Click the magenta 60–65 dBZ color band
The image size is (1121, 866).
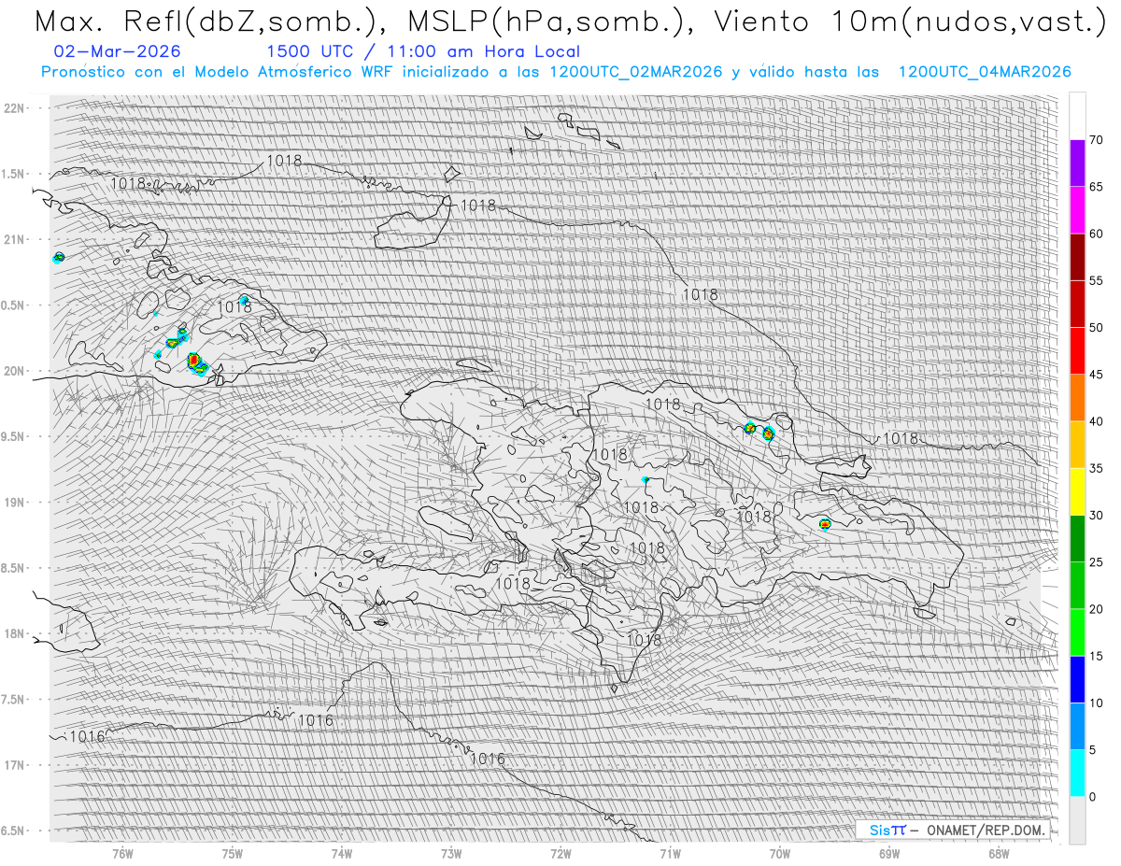pyautogui.click(x=1077, y=210)
